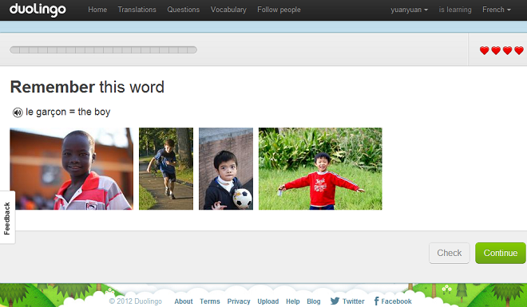Select photo of boy in red sweater
527x307 pixels.
320,168
